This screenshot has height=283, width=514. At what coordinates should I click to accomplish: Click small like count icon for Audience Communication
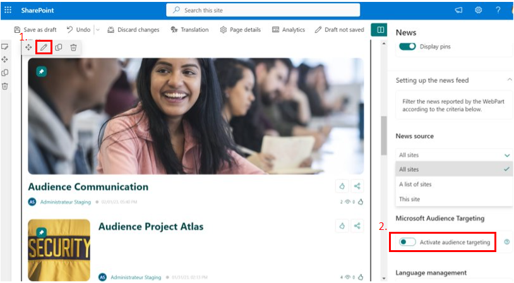[x=361, y=202]
